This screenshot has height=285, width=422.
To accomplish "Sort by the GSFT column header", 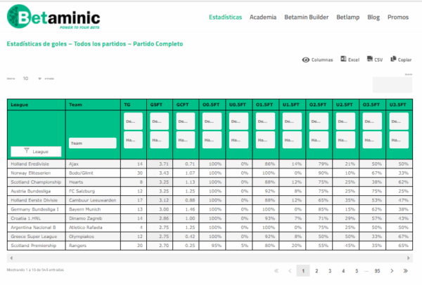I will click(x=160, y=105).
